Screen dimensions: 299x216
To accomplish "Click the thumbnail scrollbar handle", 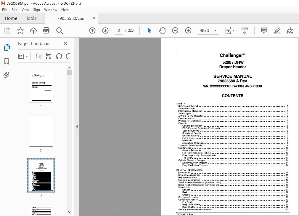I will coord(69,73).
